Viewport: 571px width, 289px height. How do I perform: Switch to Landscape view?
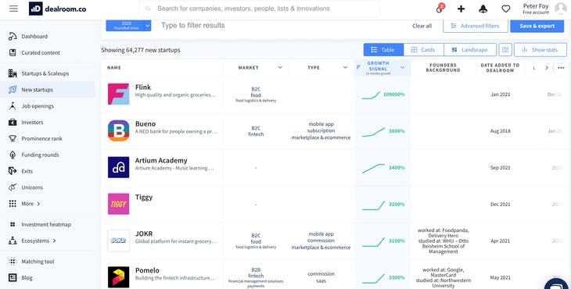(470, 50)
